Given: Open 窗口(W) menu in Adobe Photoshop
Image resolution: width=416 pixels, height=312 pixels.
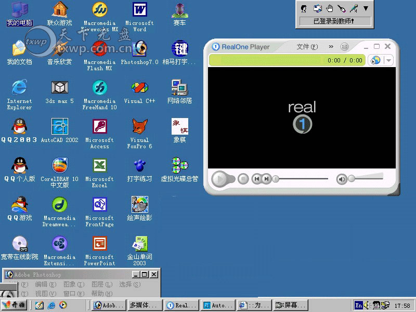Looking at the screenshot, I should pos(74,294).
